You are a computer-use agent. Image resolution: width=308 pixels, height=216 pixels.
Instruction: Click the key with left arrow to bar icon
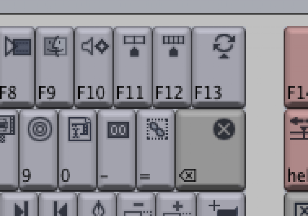coord(58,204)
